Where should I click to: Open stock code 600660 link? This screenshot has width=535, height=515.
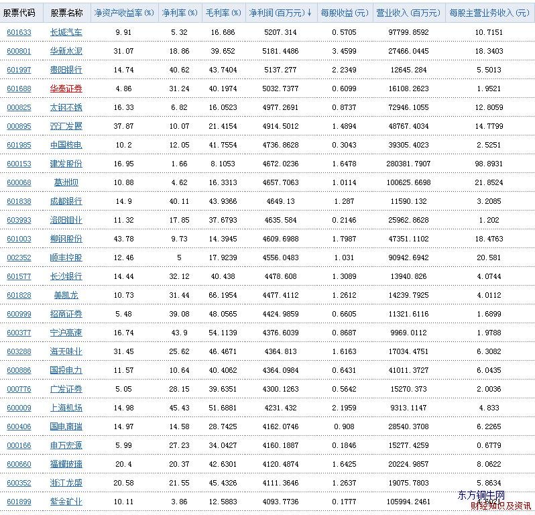[19, 464]
